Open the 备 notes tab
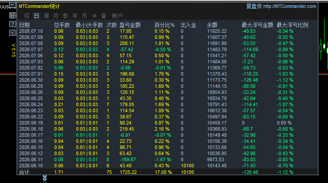Screen dimensions: 328x183 [x=104, y=16]
